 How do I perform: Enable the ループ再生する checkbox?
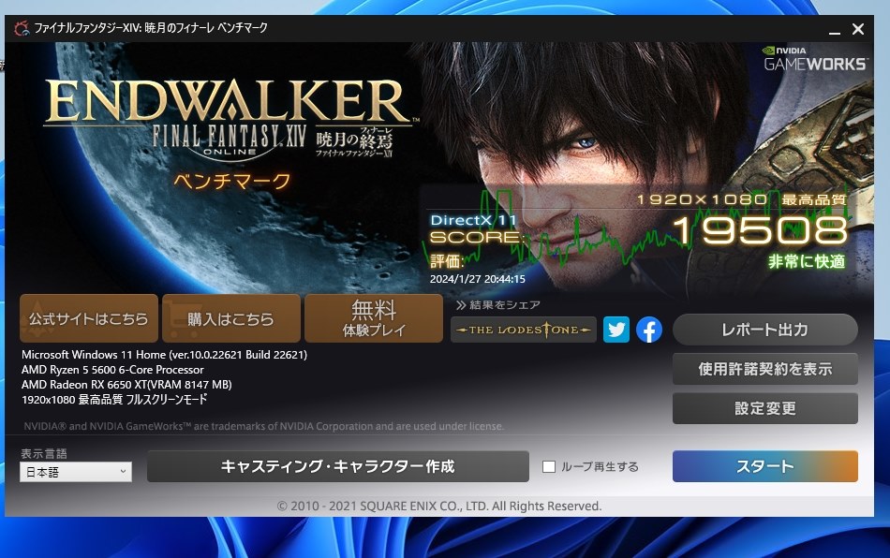pyautogui.click(x=549, y=466)
